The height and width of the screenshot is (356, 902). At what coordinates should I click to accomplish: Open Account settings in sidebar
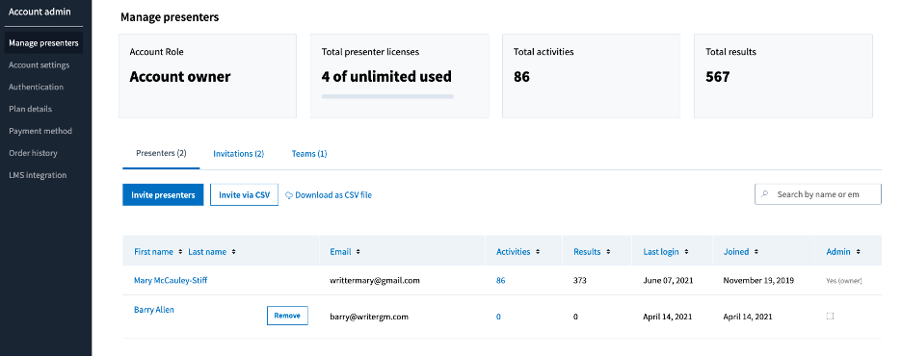(40, 64)
